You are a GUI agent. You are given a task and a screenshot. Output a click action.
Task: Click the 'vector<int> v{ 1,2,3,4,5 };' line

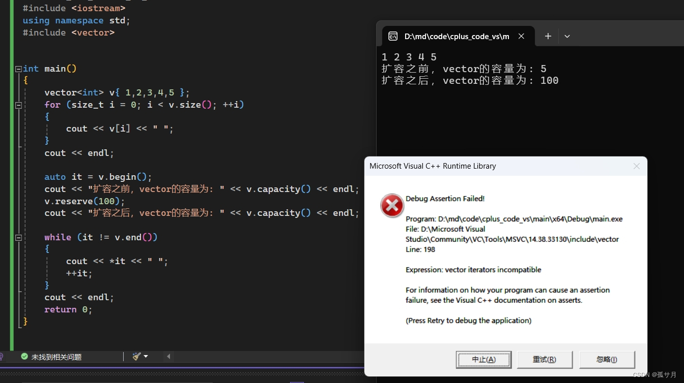click(117, 92)
